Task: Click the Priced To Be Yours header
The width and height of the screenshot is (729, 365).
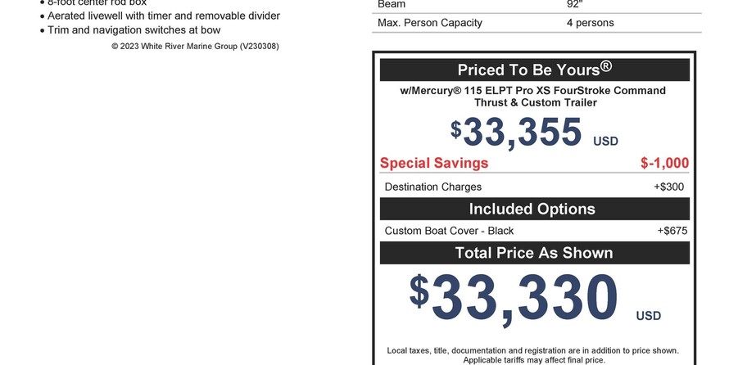Action: pos(534,70)
